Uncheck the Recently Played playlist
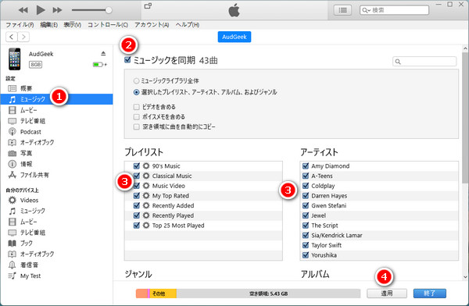Viewport: 469px width, 306px height. [x=136, y=215]
